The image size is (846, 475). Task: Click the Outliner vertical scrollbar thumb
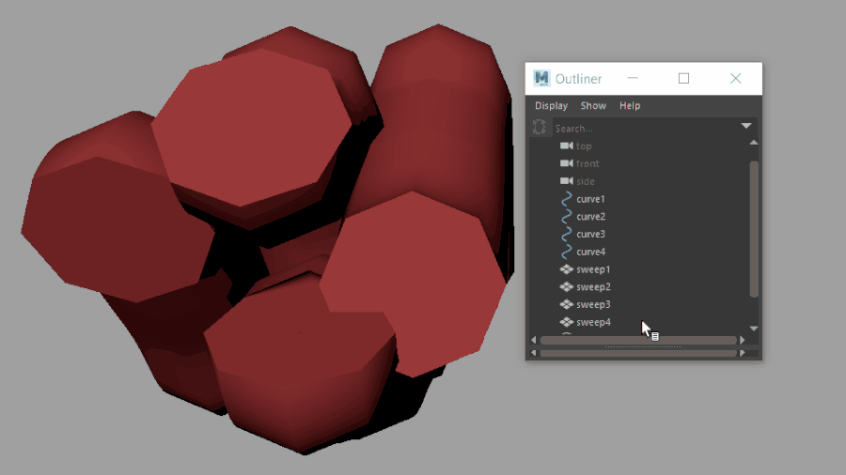(754, 229)
